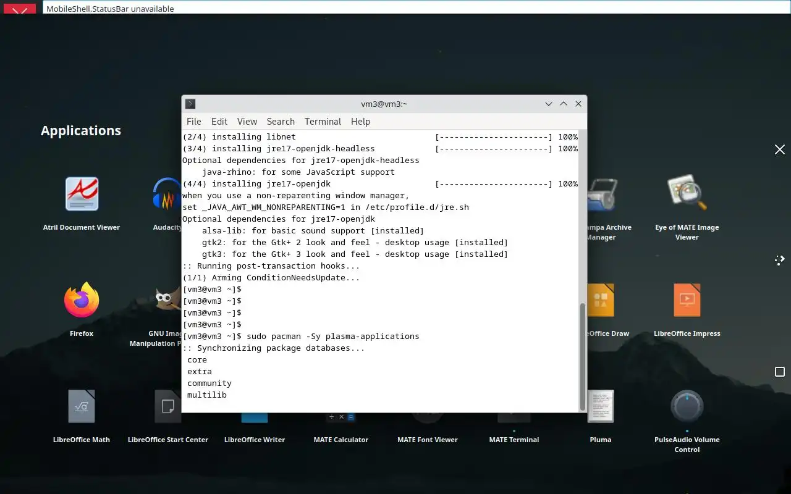This screenshot has width=791, height=494.
Task: Click 'MobileShell.StatusBar unavailable' text
Action: click(x=110, y=9)
